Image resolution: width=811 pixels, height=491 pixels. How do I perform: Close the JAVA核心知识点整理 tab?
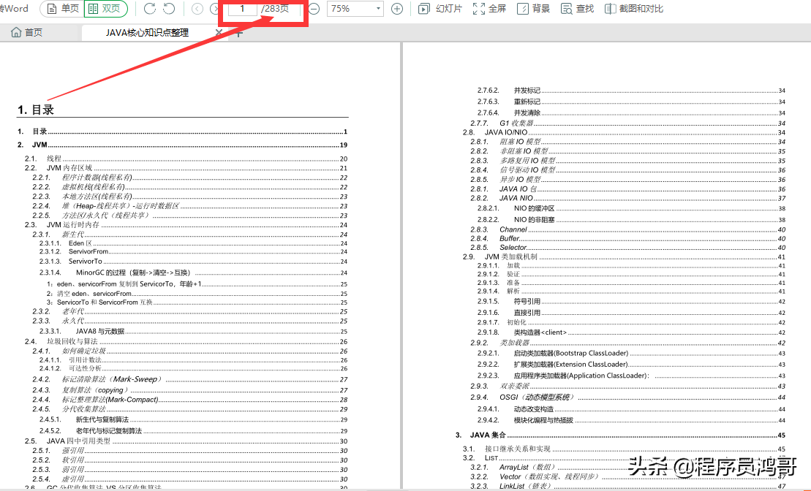tap(219, 33)
